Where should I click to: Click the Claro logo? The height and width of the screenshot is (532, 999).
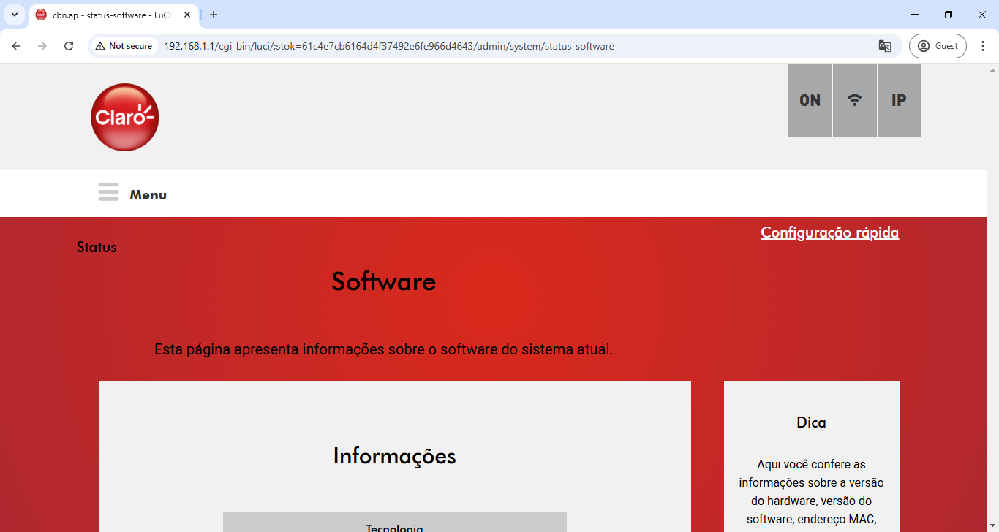[x=124, y=117]
